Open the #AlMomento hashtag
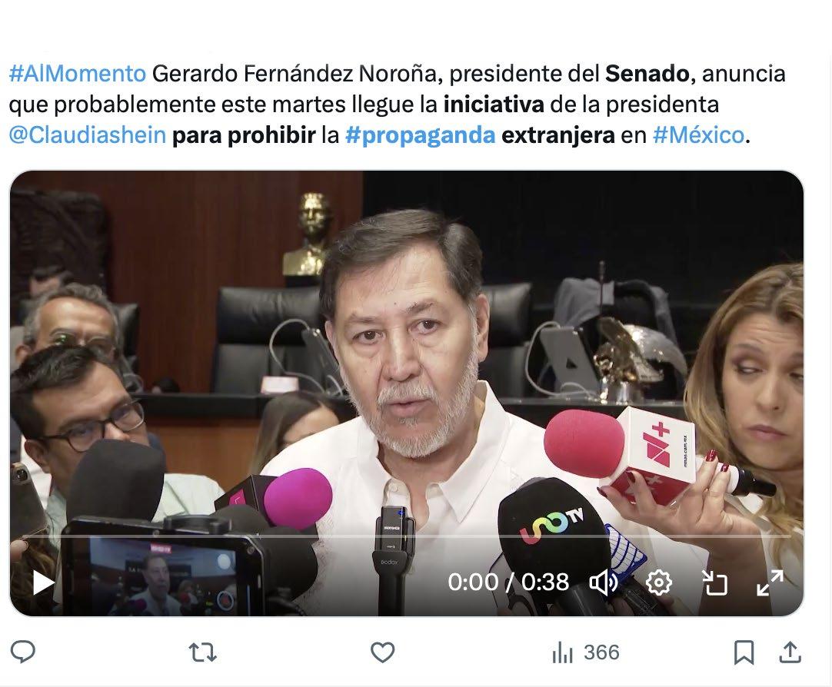This screenshot has height=687, width=832. [78, 74]
